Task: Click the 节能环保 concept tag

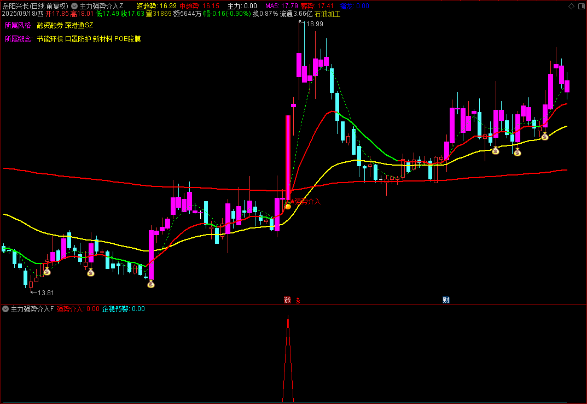Action: [50, 39]
